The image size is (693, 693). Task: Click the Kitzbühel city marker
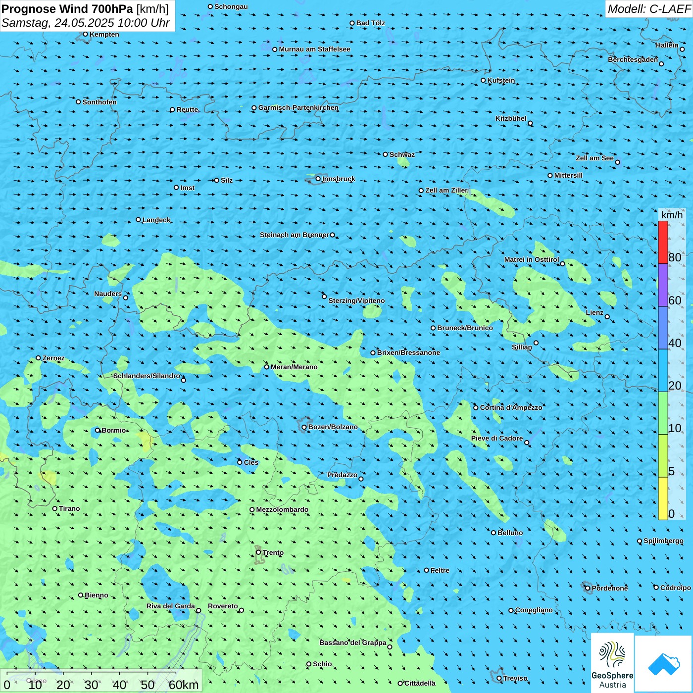[x=530, y=123]
